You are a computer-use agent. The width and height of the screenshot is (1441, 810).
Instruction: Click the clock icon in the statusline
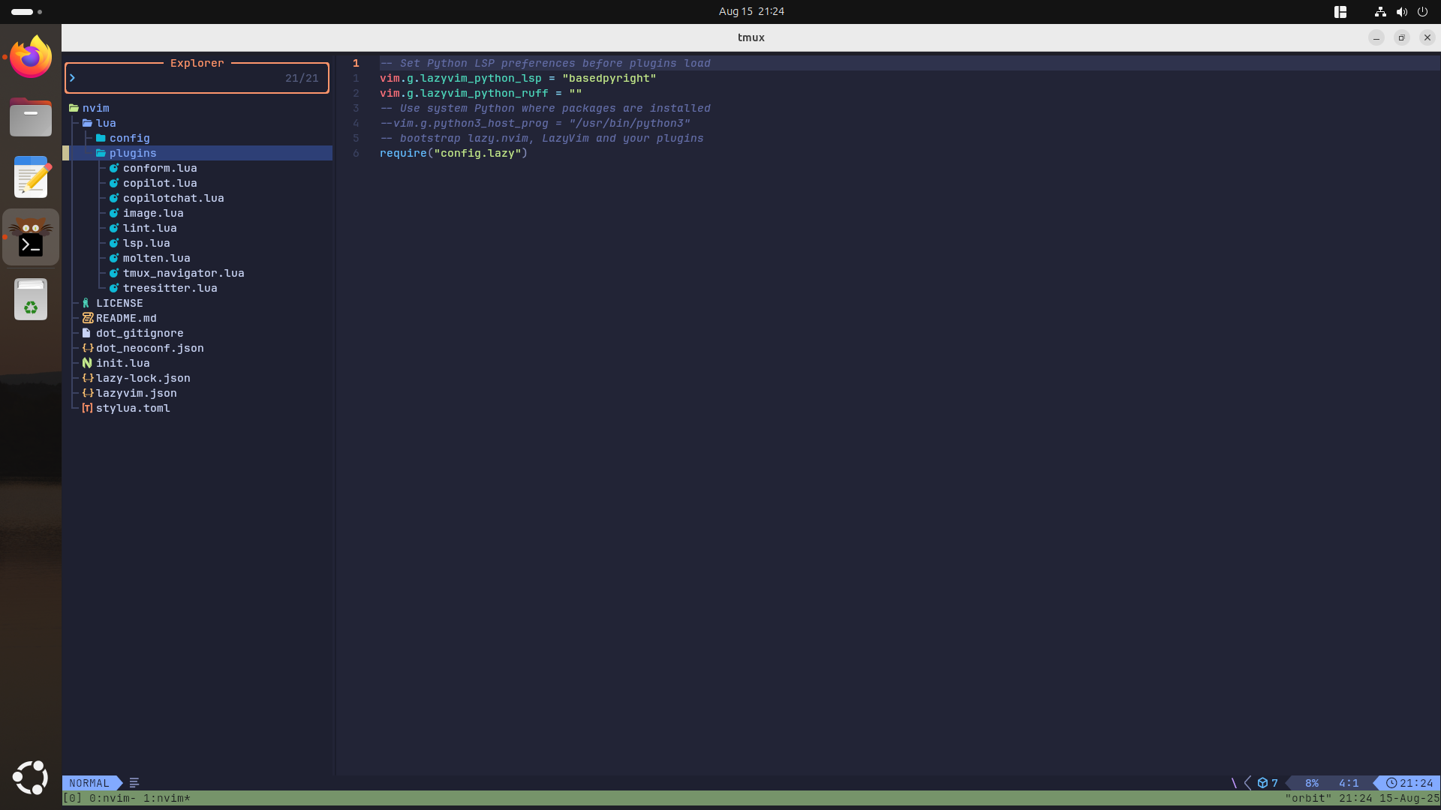[1391, 783]
